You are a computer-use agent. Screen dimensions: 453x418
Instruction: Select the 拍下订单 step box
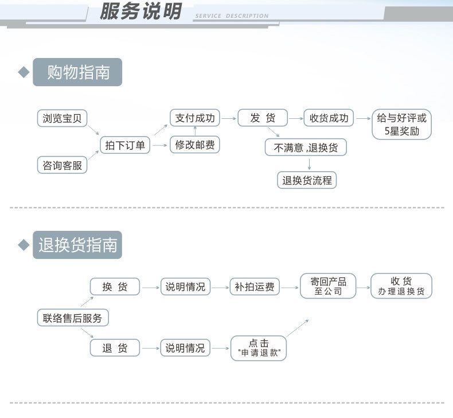click(x=125, y=145)
